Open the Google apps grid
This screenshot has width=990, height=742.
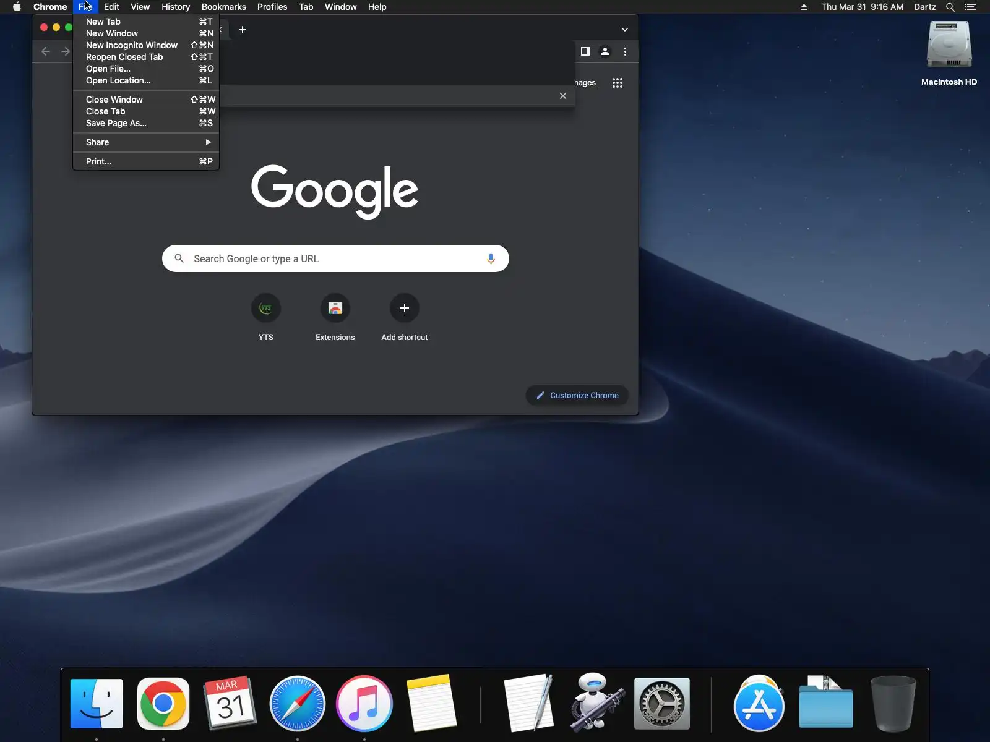click(x=618, y=83)
